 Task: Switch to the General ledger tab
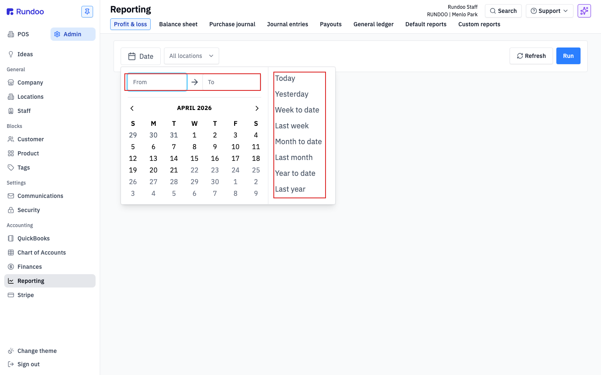374,24
